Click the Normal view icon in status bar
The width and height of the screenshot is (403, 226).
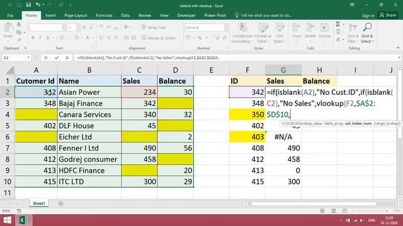(x=322, y=211)
